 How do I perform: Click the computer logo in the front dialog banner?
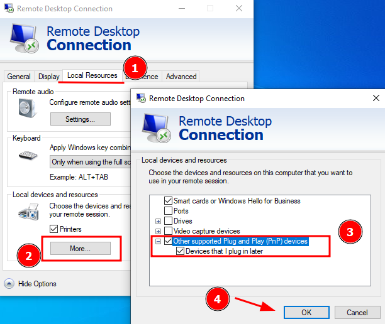click(157, 127)
